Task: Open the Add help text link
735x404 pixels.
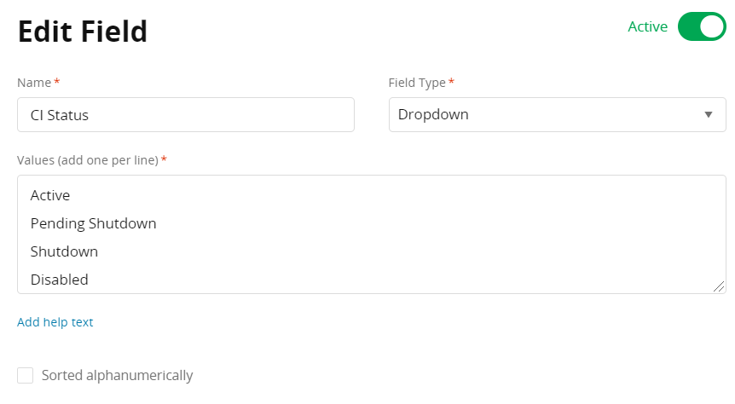Action: [55, 322]
